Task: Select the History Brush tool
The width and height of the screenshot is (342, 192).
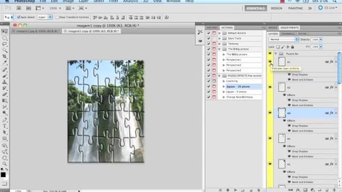Action: coord(4,88)
